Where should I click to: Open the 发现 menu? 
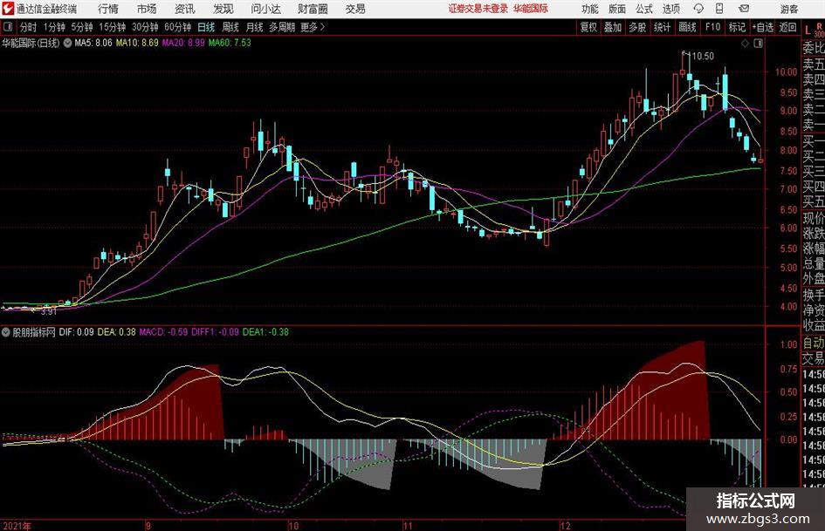coord(223,9)
